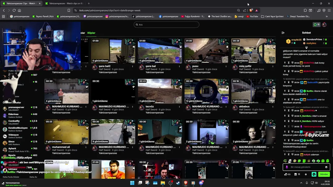Viewport: 333px width, 187px height.
Task: Open the DeepL Translate bookmark
Action: point(298,16)
